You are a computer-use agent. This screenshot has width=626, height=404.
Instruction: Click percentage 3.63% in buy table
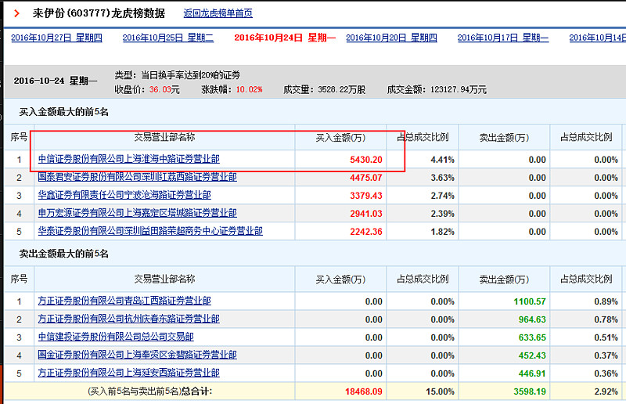(x=442, y=178)
